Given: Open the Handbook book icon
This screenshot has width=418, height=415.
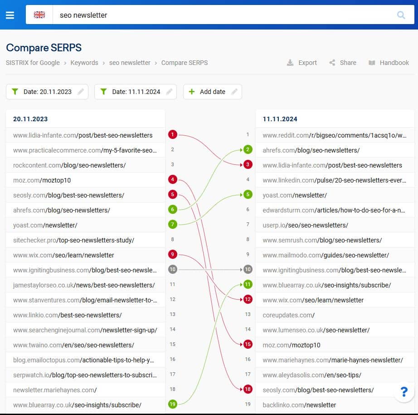Looking at the screenshot, I should [372, 63].
